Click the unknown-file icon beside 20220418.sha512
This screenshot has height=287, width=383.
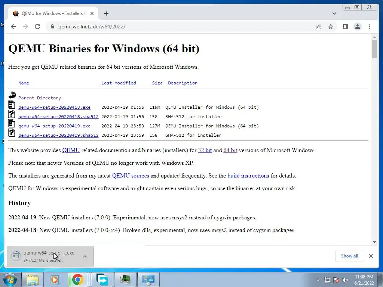click(12, 114)
